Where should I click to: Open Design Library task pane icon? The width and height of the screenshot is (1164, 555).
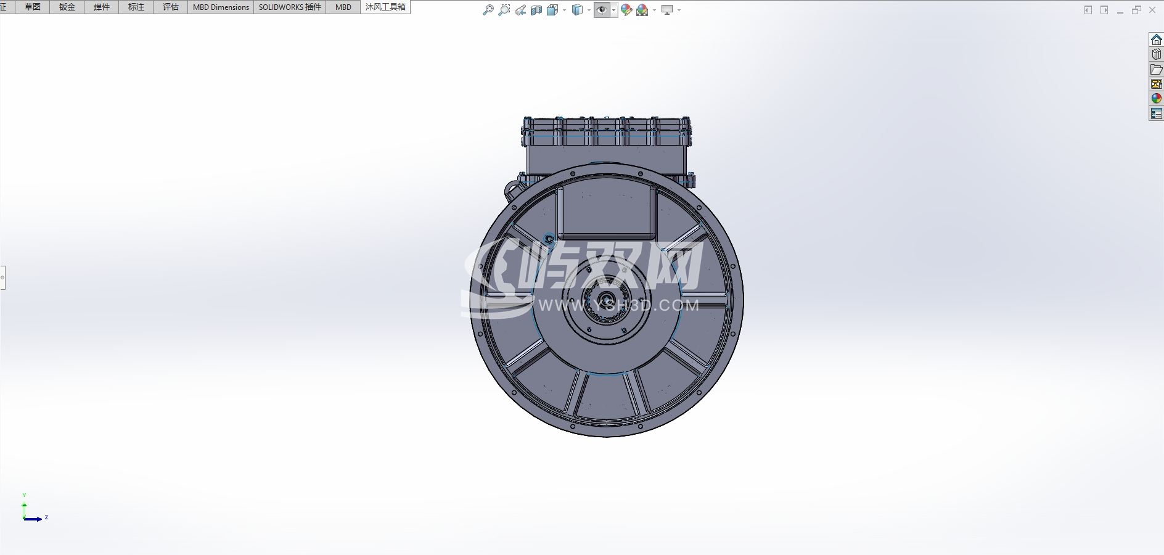(x=1157, y=54)
